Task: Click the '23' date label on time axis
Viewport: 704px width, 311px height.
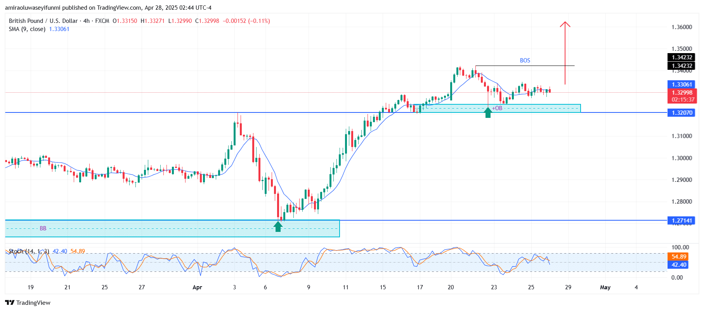Action: tap(494, 287)
